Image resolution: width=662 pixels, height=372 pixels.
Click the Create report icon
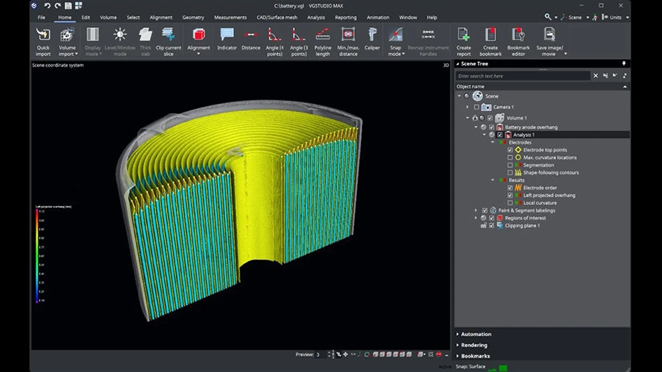point(464,35)
